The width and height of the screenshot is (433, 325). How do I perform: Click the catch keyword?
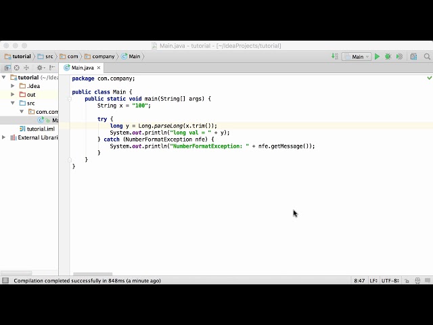click(x=112, y=139)
